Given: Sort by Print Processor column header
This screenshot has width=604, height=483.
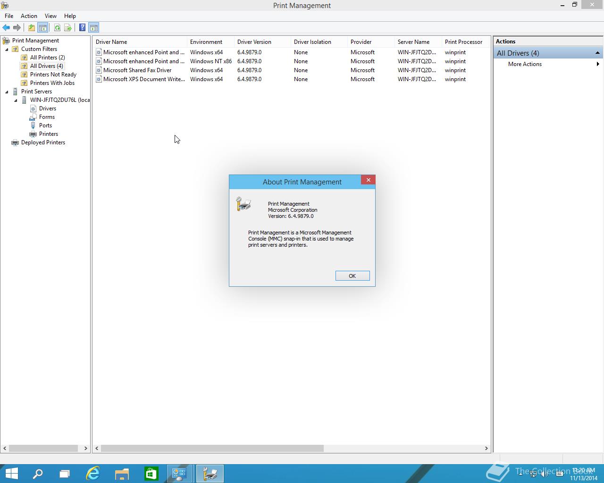Looking at the screenshot, I should tap(466, 42).
